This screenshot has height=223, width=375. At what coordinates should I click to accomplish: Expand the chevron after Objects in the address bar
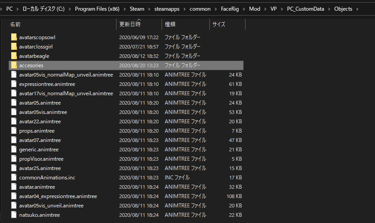[357, 9]
